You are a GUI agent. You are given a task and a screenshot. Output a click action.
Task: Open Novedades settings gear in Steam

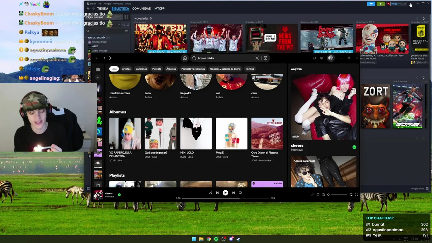[151, 19]
